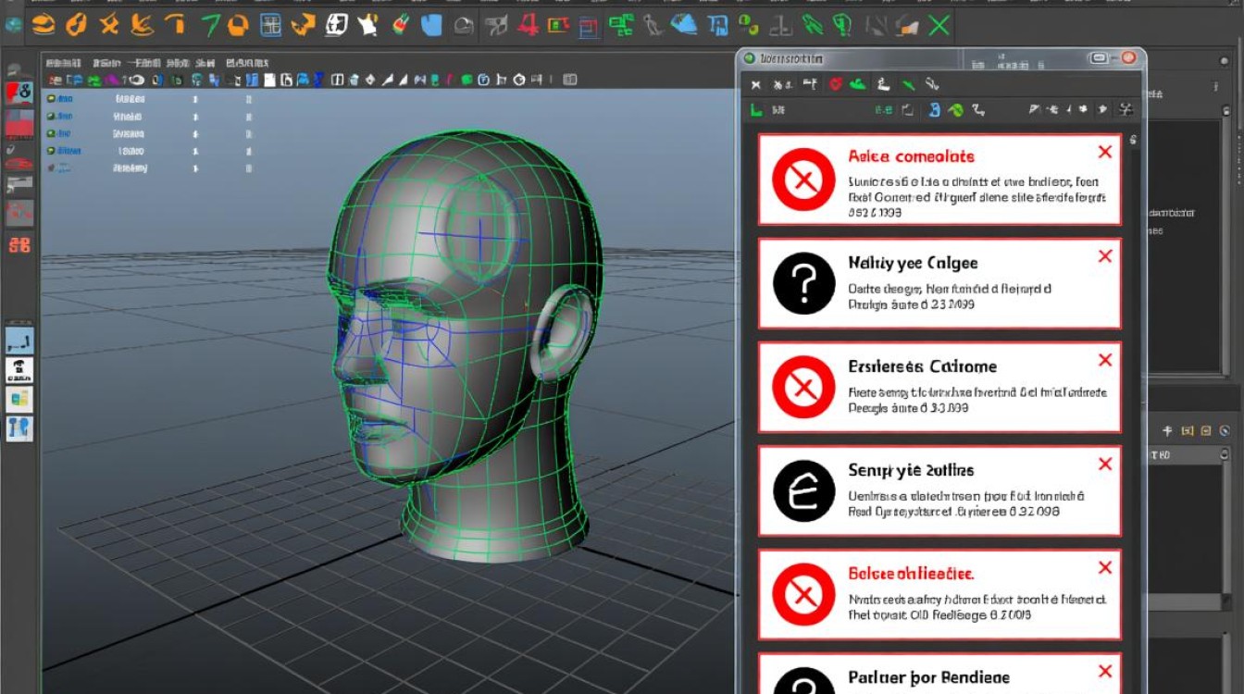Close the "Parluer por Bendiege" card

point(1104,671)
